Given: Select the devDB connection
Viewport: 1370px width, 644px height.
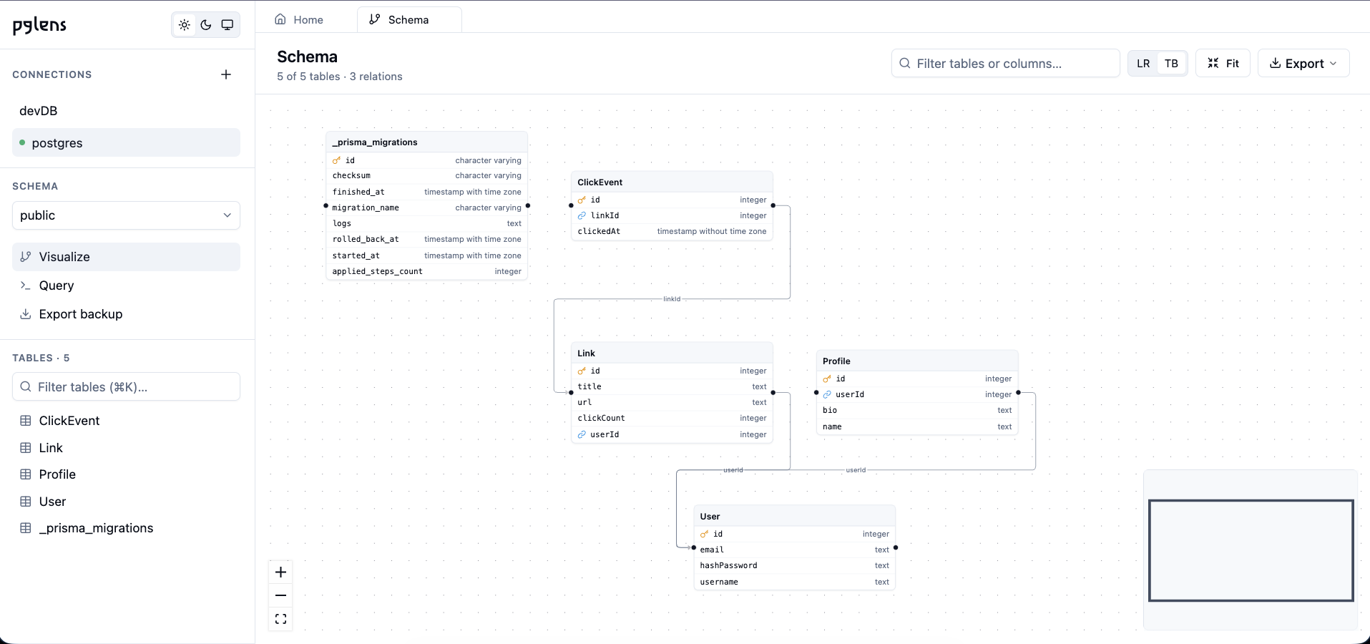Looking at the screenshot, I should coord(126,111).
